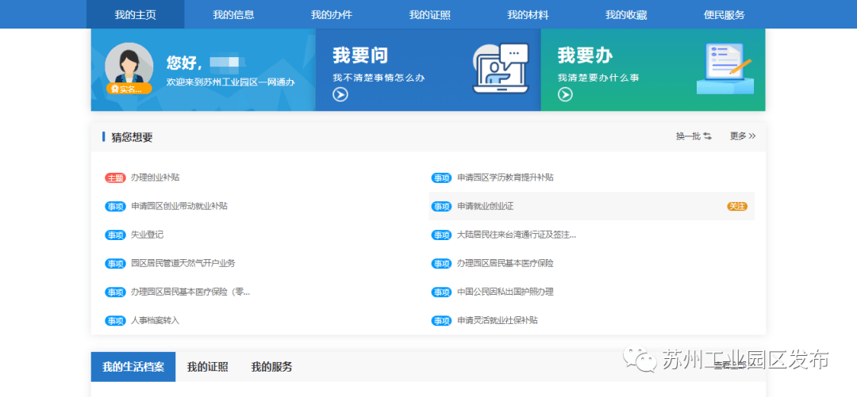Open 中国公民因私出国护照办理 link
Viewport: 857px width, 397px height.
coord(505,292)
